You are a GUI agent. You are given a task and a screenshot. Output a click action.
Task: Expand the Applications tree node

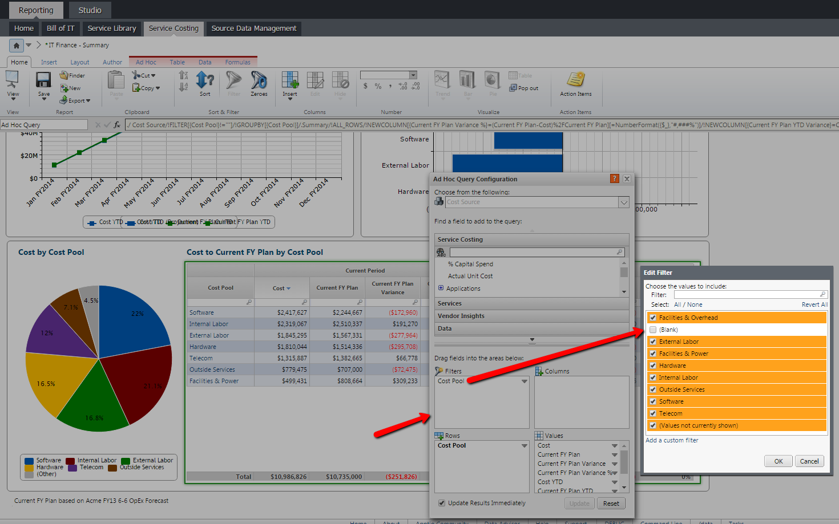point(441,288)
